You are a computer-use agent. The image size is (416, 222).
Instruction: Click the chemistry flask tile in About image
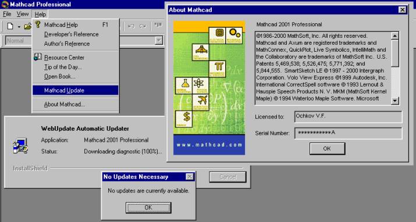184,86
